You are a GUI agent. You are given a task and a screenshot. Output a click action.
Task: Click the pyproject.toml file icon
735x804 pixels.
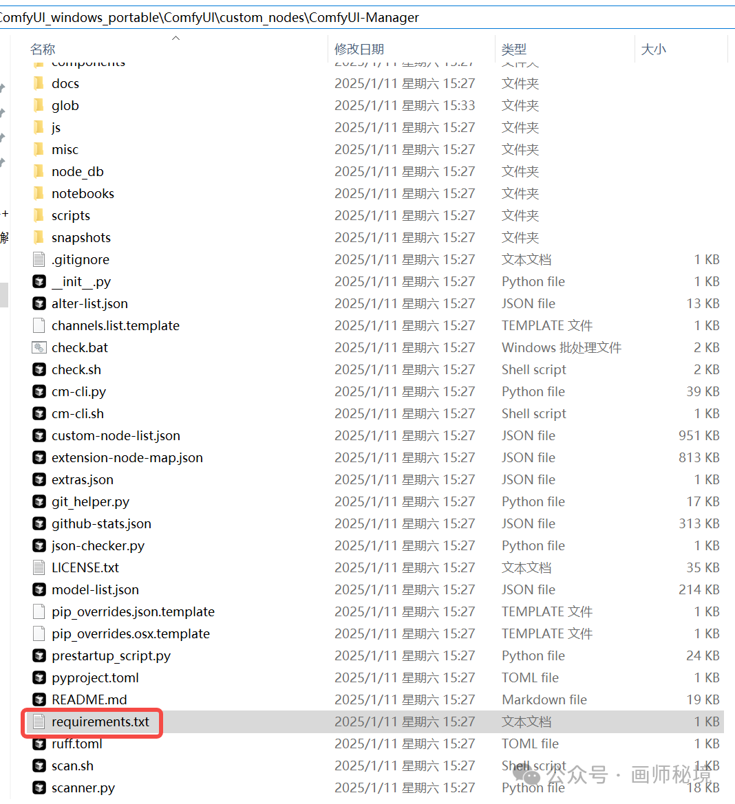pos(39,678)
